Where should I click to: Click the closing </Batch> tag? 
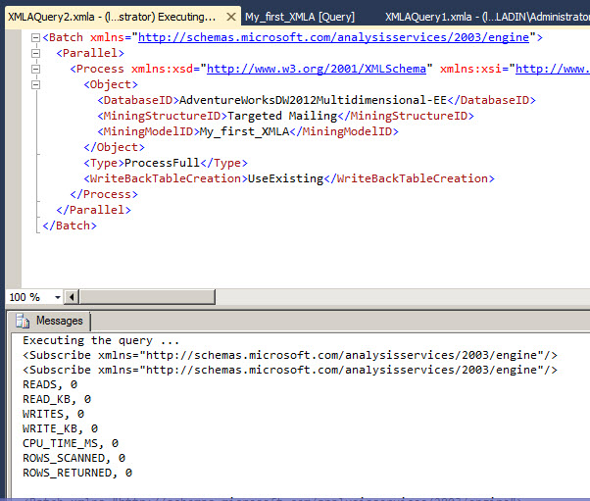[x=70, y=225]
